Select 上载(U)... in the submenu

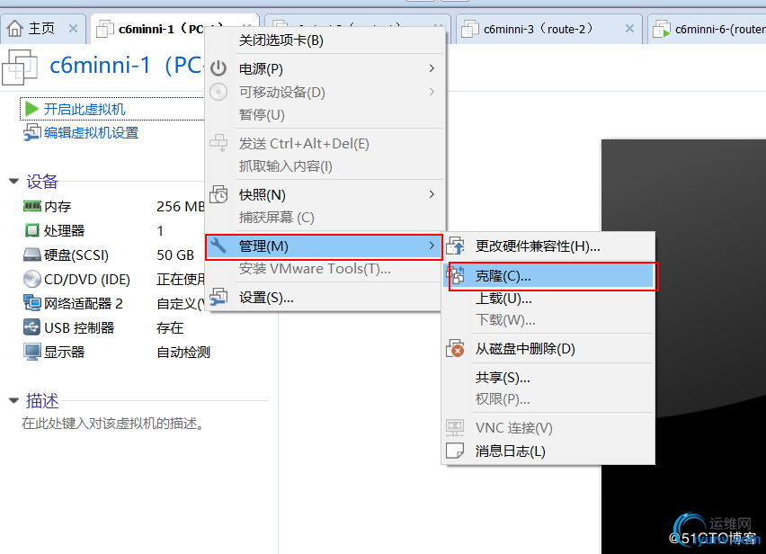[x=548, y=298]
